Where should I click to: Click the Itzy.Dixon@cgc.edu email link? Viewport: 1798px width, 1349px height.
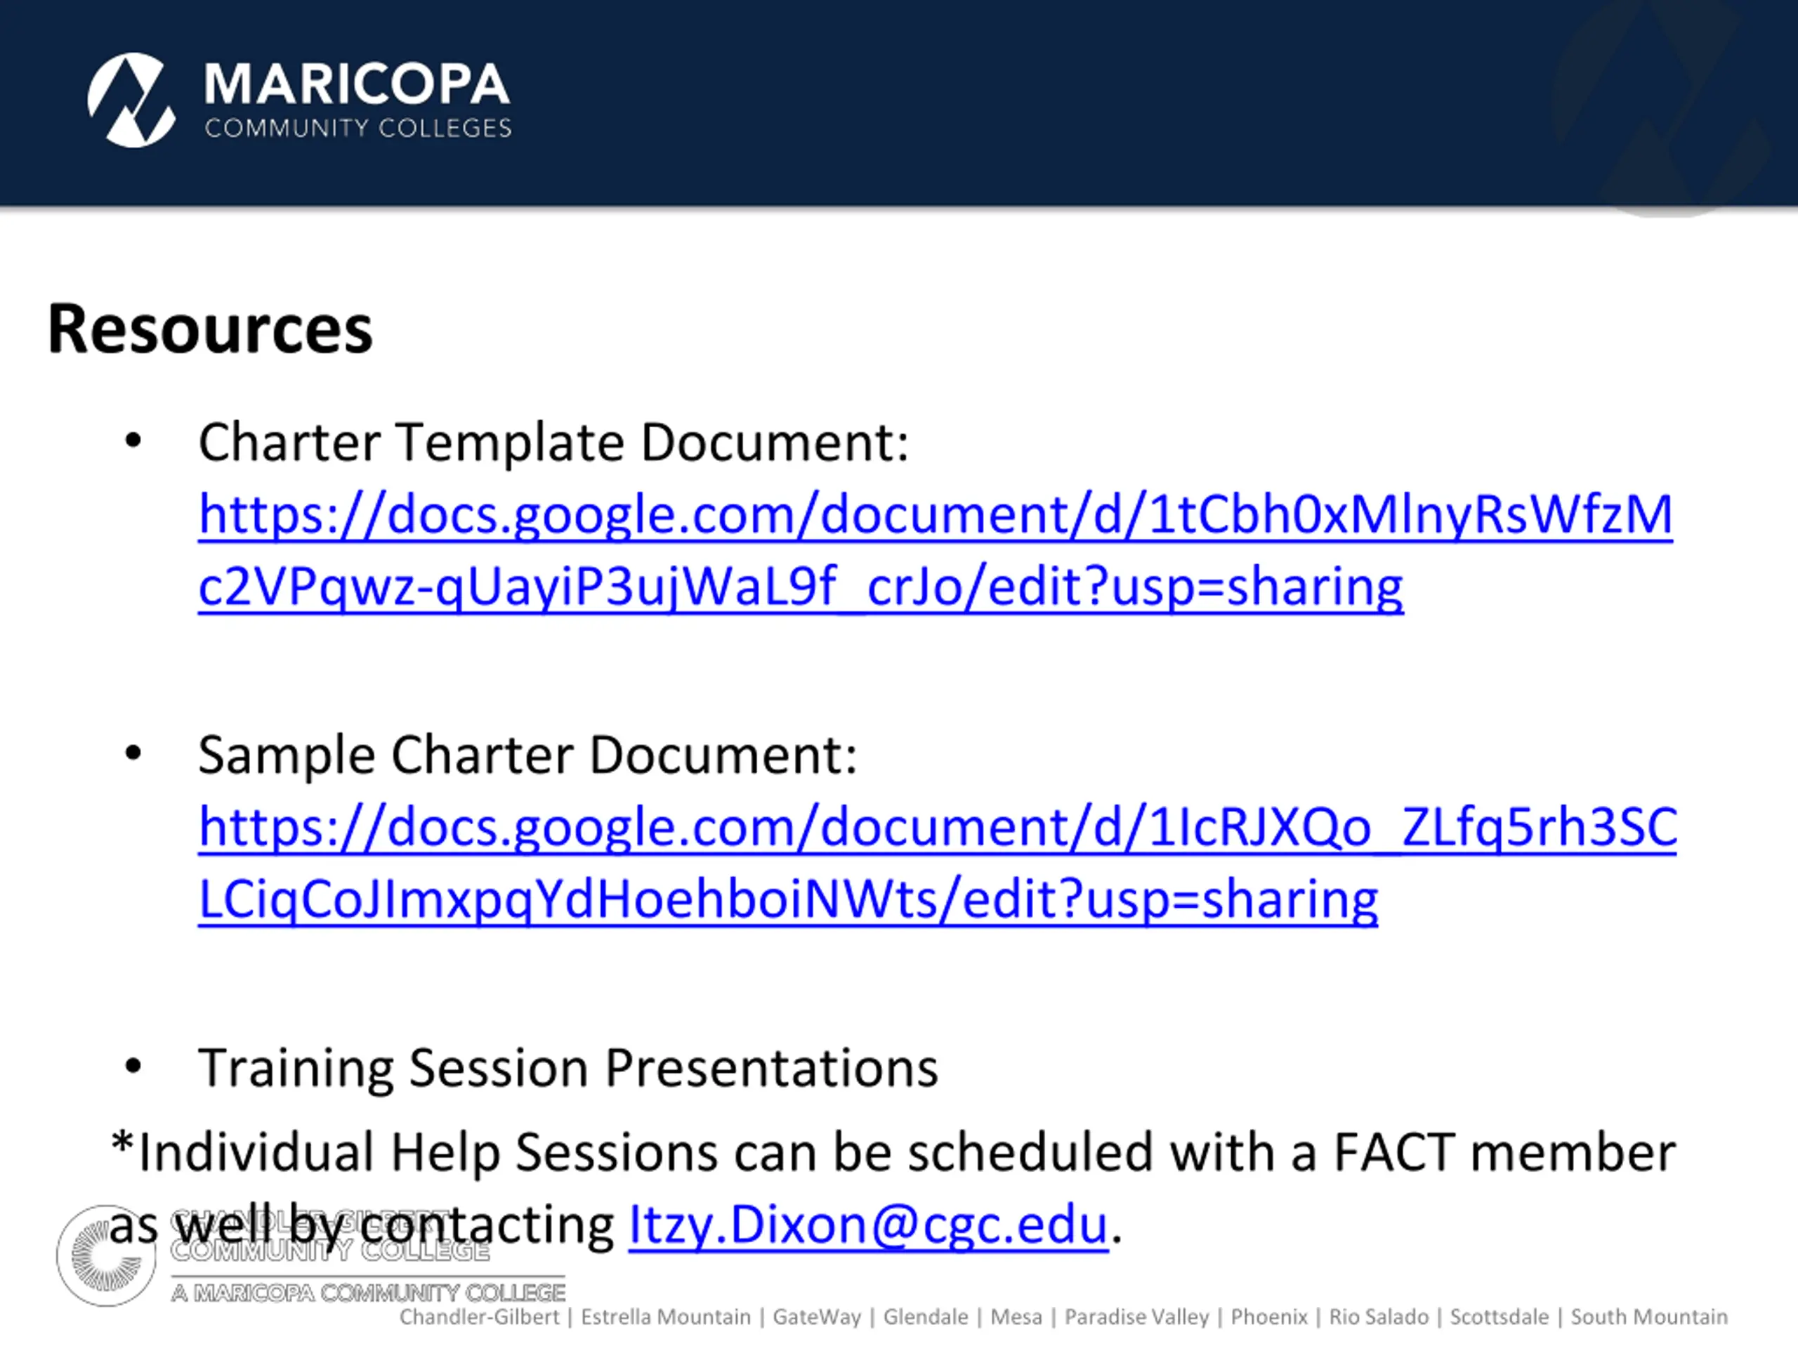pos(869,1225)
